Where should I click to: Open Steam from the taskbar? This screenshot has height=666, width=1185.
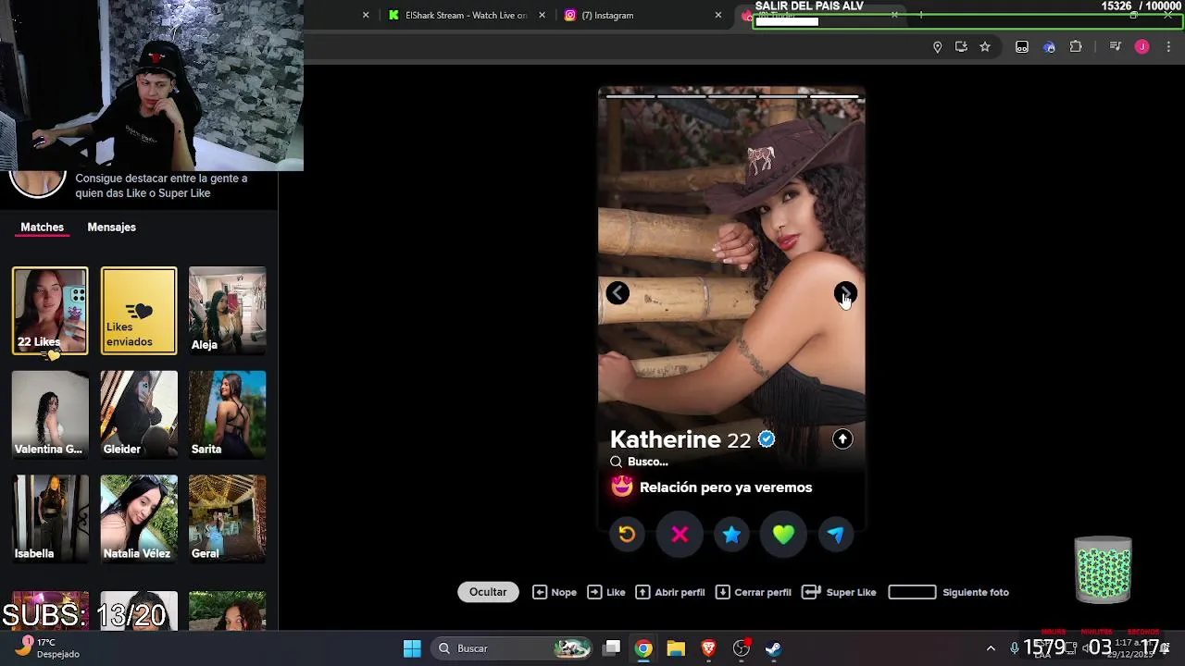(x=773, y=648)
